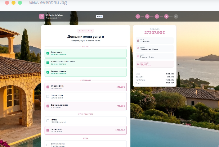Viewport: 219px width, 147px height.
Task: Click the yellow minimize window dot
Action: pos(14,3)
